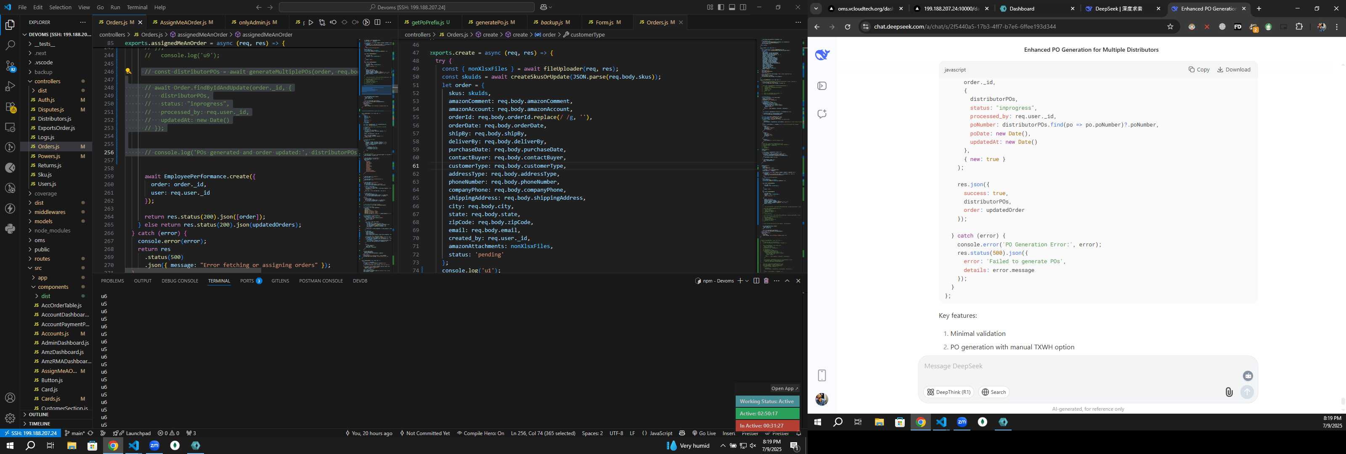Reload the DeepSeek page in Chrome
Viewport: 1346px width, 454px height.
tap(848, 26)
